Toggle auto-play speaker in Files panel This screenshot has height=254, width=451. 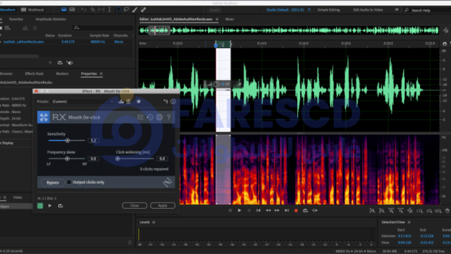pos(70,62)
